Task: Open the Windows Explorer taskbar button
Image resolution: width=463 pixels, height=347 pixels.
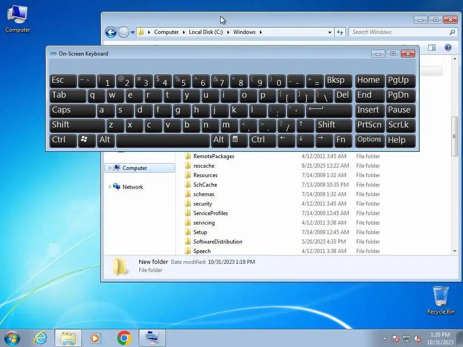Action: [68, 338]
